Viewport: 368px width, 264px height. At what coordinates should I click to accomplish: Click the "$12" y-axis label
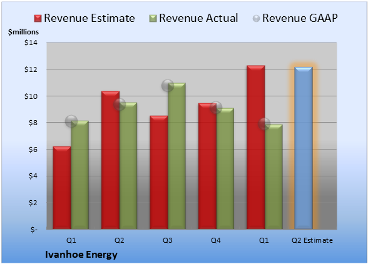tap(31, 69)
